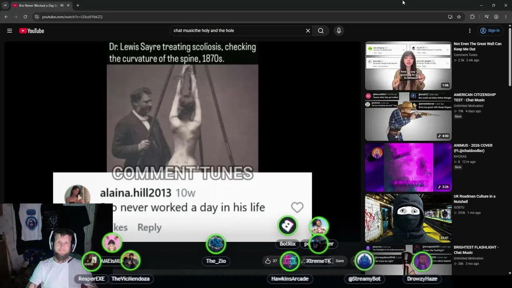The width and height of the screenshot is (512, 288).
Task: Like the video with thumbs-up button
Action: pos(271,261)
